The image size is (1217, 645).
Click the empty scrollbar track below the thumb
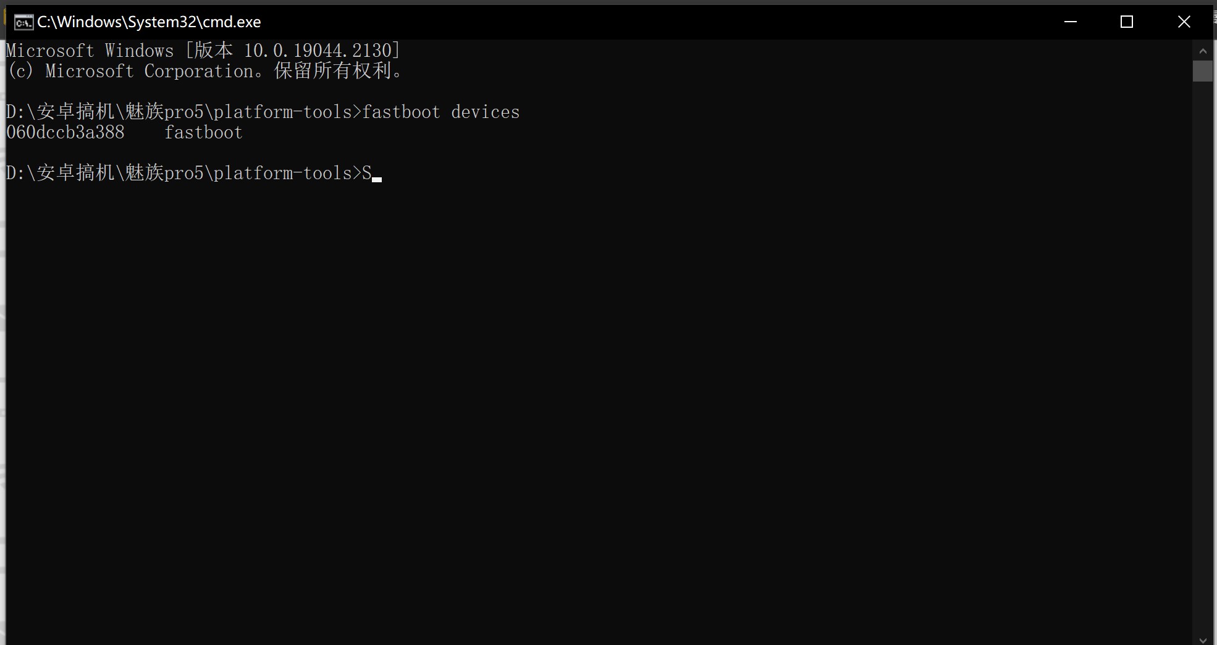coord(1202,357)
